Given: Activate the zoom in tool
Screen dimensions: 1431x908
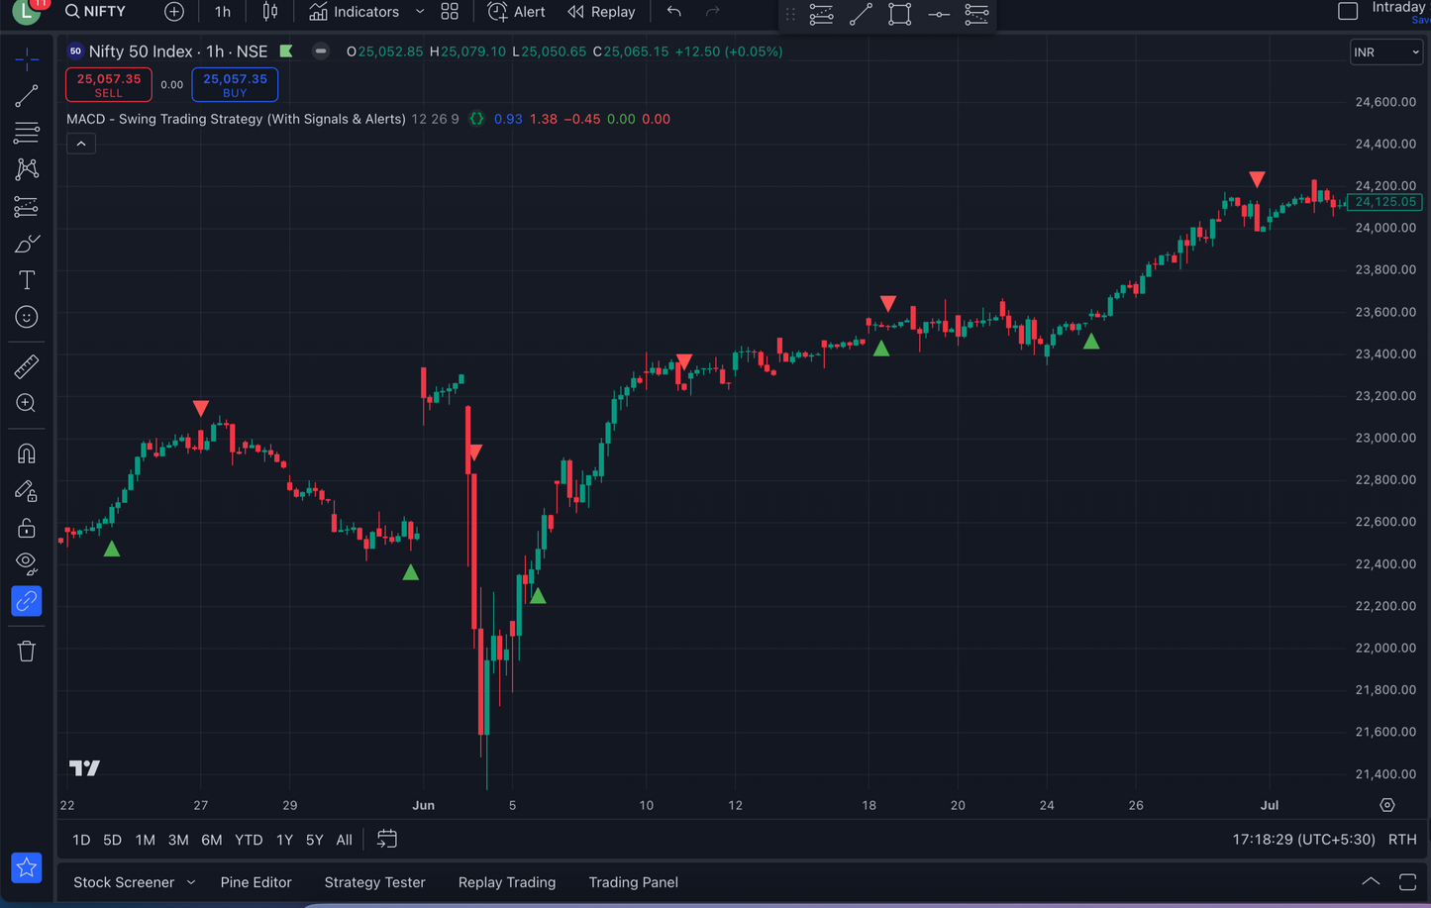Looking at the screenshot, I should [27, 403].
